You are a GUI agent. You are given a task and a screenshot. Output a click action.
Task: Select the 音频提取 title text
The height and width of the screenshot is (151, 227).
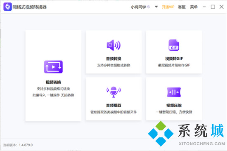(113, 105)
